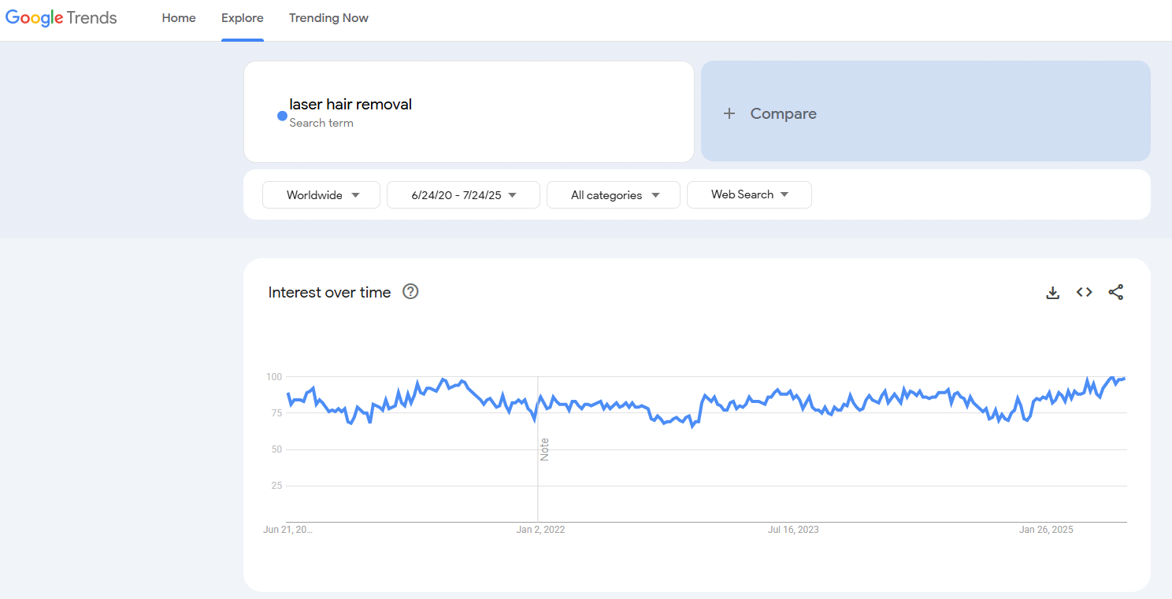
Task: Switch to the Trending Now tab
Action: (328, 18)
